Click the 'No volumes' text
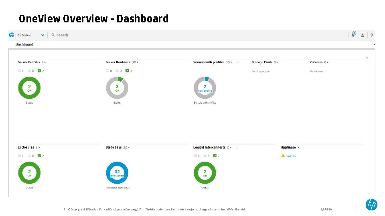385x216 pixels. tap(316, 71)
